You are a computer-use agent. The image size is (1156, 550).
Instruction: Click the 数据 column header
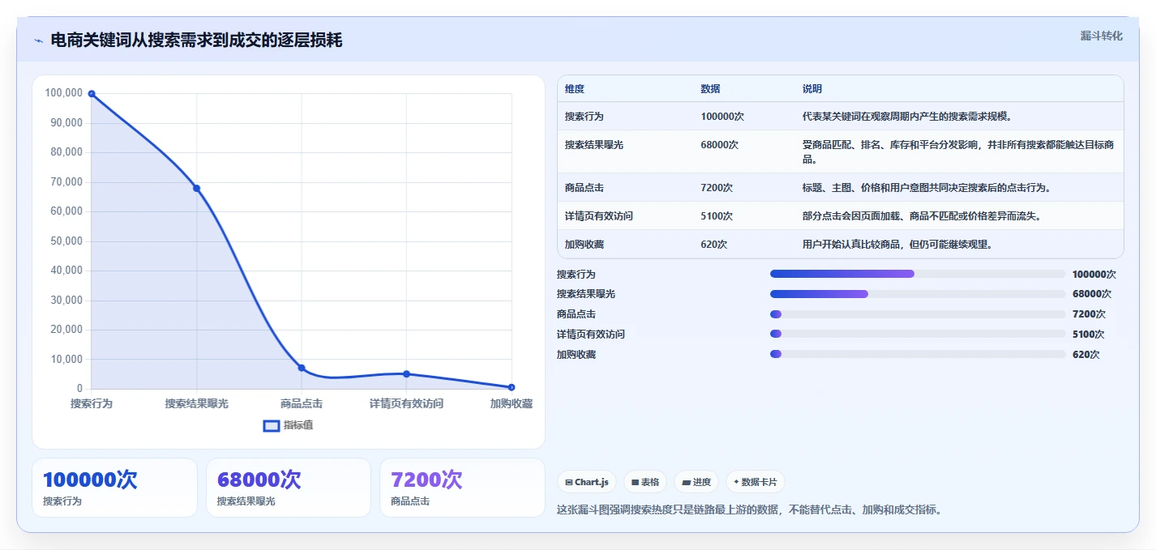(710, 89)
